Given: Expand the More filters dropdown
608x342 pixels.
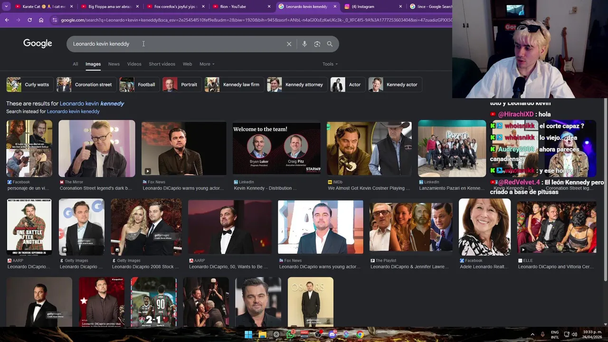Looking at the screenshot, I should [207, 64].
